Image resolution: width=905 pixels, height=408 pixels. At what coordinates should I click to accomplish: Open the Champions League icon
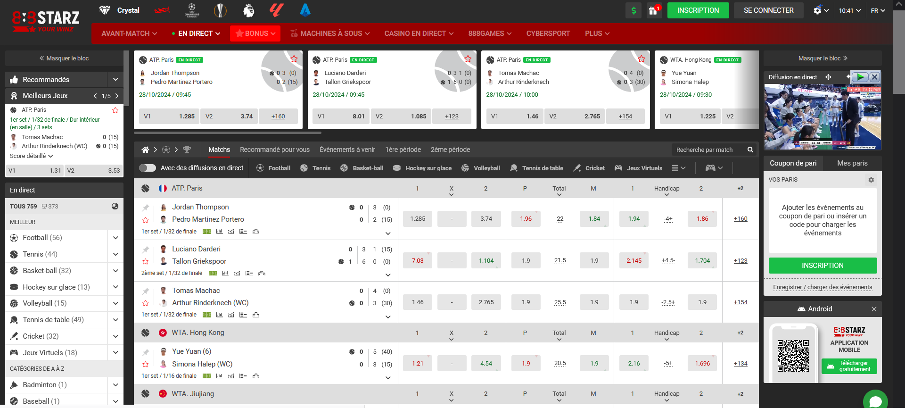192,10
